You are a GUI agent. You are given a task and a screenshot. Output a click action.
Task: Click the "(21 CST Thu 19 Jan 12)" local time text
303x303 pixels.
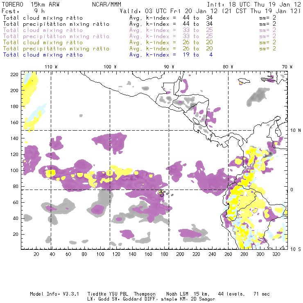(x=261, y=11)
